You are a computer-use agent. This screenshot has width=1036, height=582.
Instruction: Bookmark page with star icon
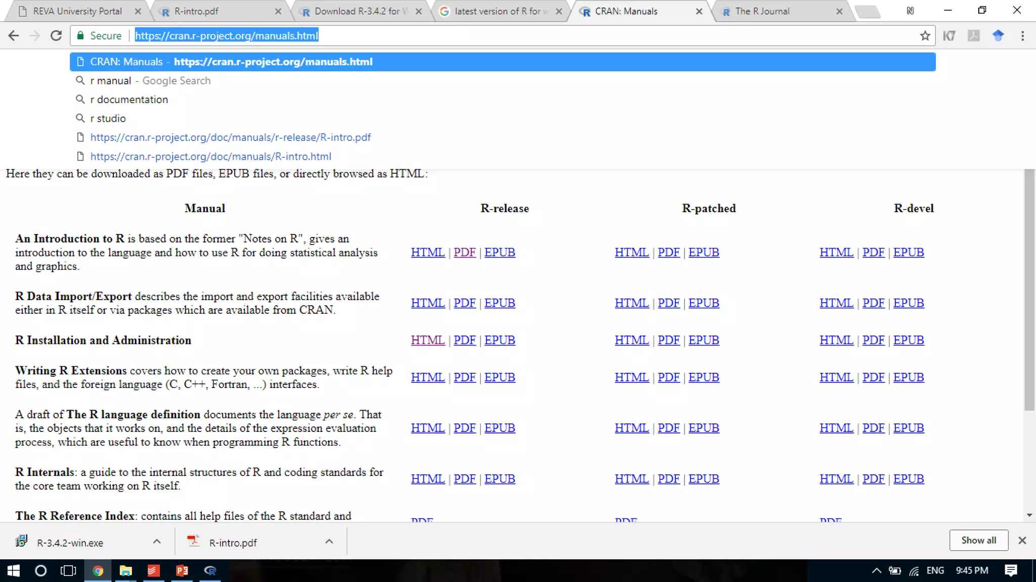tap(925, 36)
